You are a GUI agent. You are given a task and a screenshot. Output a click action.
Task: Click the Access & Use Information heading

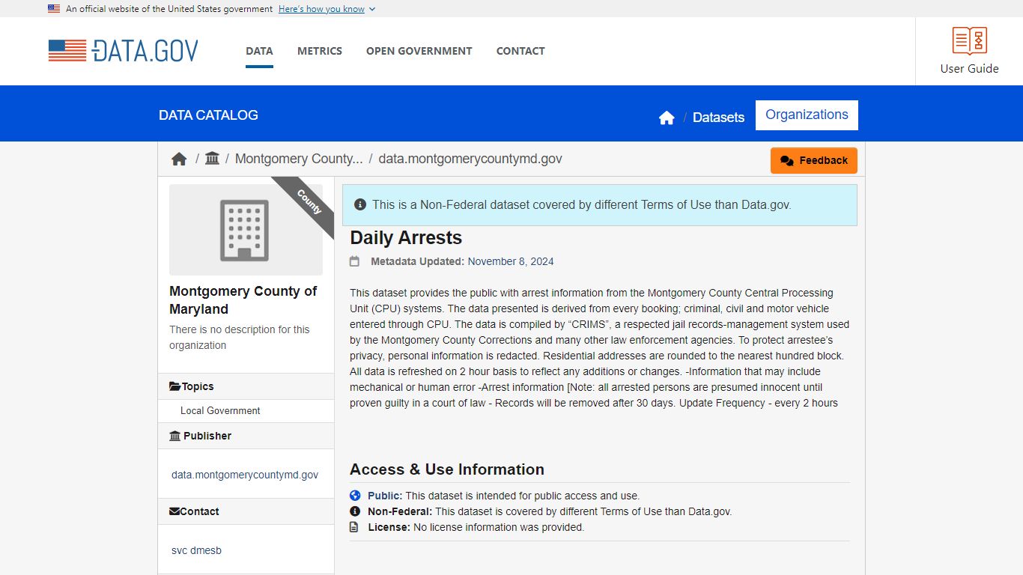[x=447, y=469]
